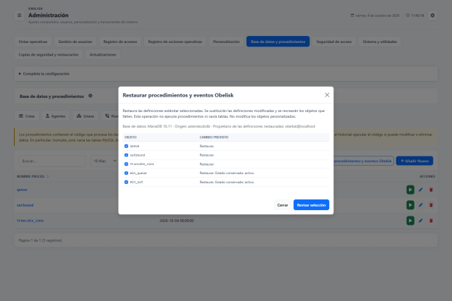This screenshot has height=301, width=452.
Task: Uncheck the min_out object checkbox
Action: coord(126,182)
